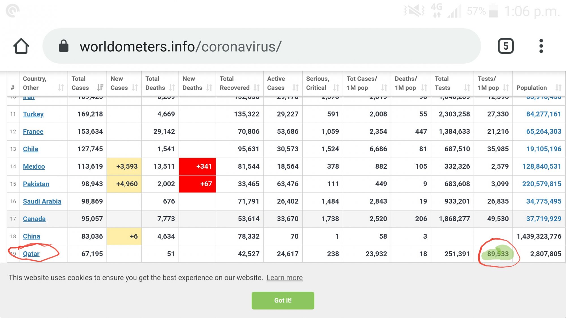566x318 pixels.
Task: Sort table by Population column
Action: [x=539, y=83]
